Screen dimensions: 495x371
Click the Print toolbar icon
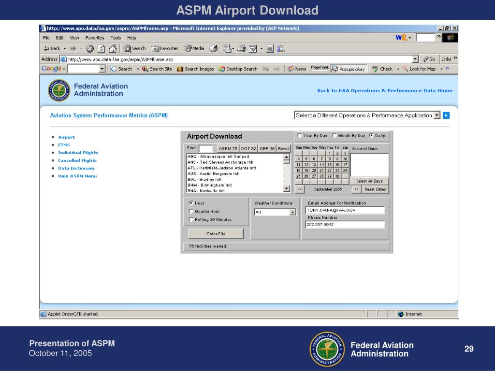tap(242, 49)
